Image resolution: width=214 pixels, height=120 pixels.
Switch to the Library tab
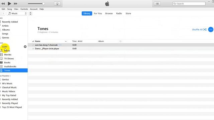click(87, 13)
